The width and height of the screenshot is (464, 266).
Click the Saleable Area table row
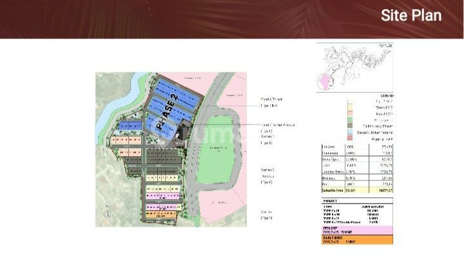tap(357, 191)
